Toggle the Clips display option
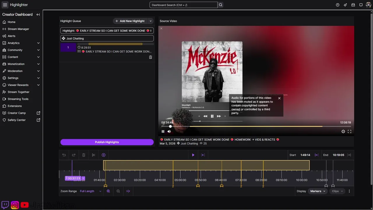 click(x=337, y=191)
